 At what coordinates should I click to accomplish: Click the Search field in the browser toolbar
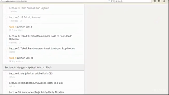tap(133, 1)
